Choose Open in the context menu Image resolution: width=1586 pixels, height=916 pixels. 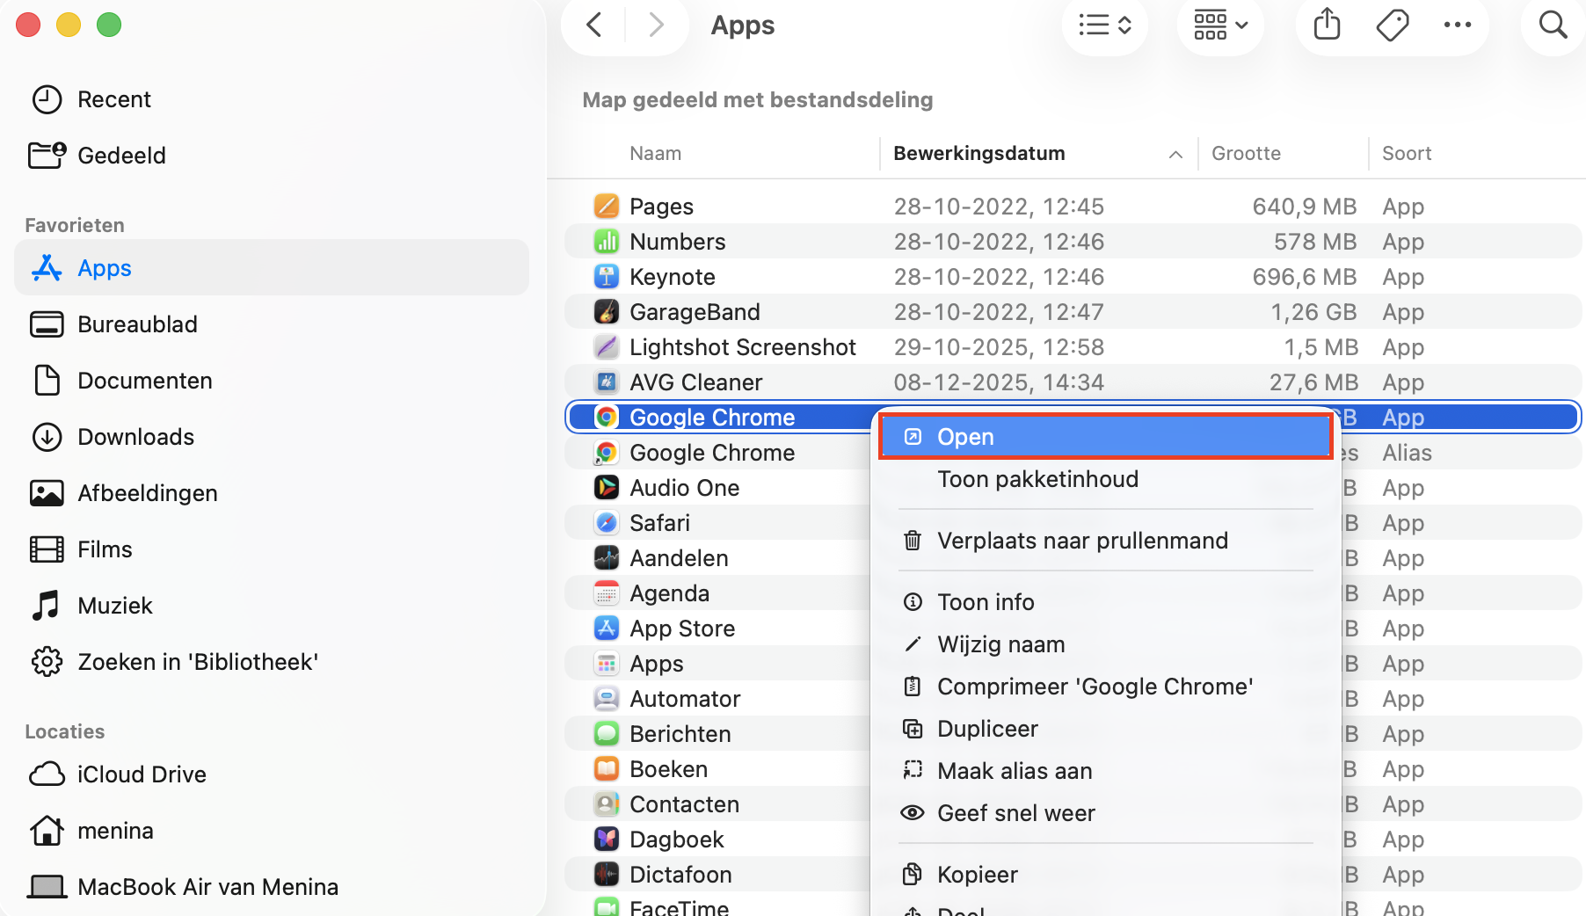[1106, 437]
